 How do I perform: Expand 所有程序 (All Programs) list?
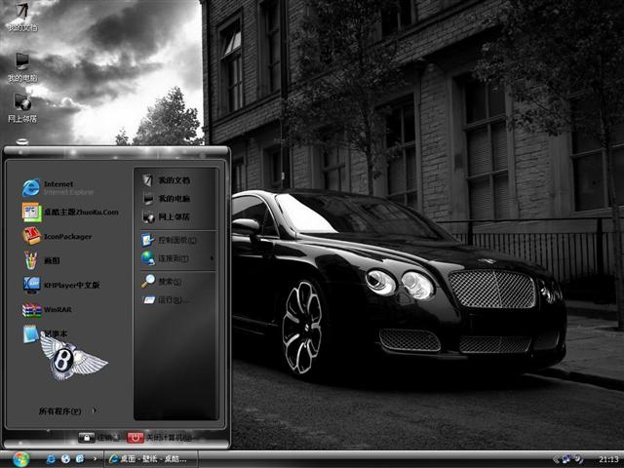[x=60, y=411]
